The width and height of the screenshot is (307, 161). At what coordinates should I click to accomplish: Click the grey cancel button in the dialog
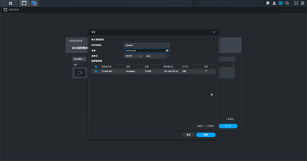coord(188,135)
